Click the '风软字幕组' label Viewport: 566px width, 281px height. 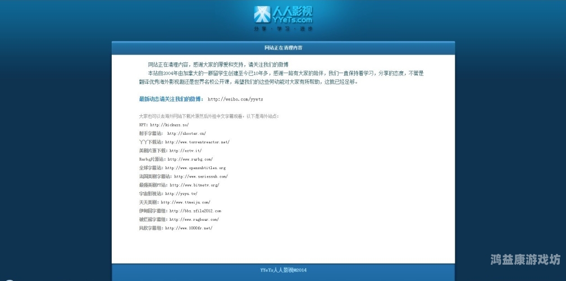(151, 228)
